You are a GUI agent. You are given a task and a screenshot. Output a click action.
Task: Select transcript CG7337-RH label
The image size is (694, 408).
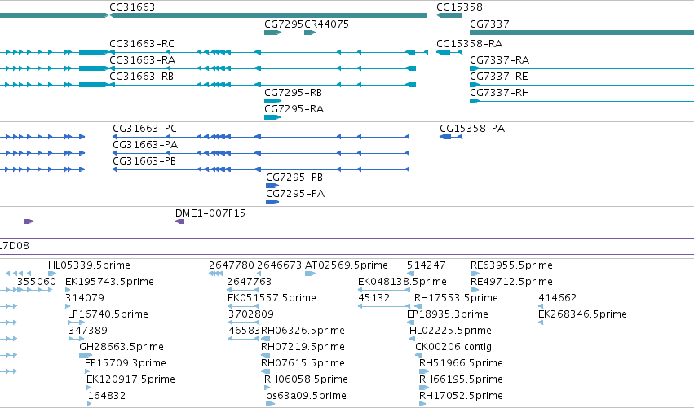click(499, 92)
